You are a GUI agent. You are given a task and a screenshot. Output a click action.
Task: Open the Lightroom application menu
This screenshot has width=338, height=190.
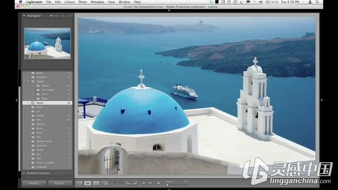(x=34, y=2)
